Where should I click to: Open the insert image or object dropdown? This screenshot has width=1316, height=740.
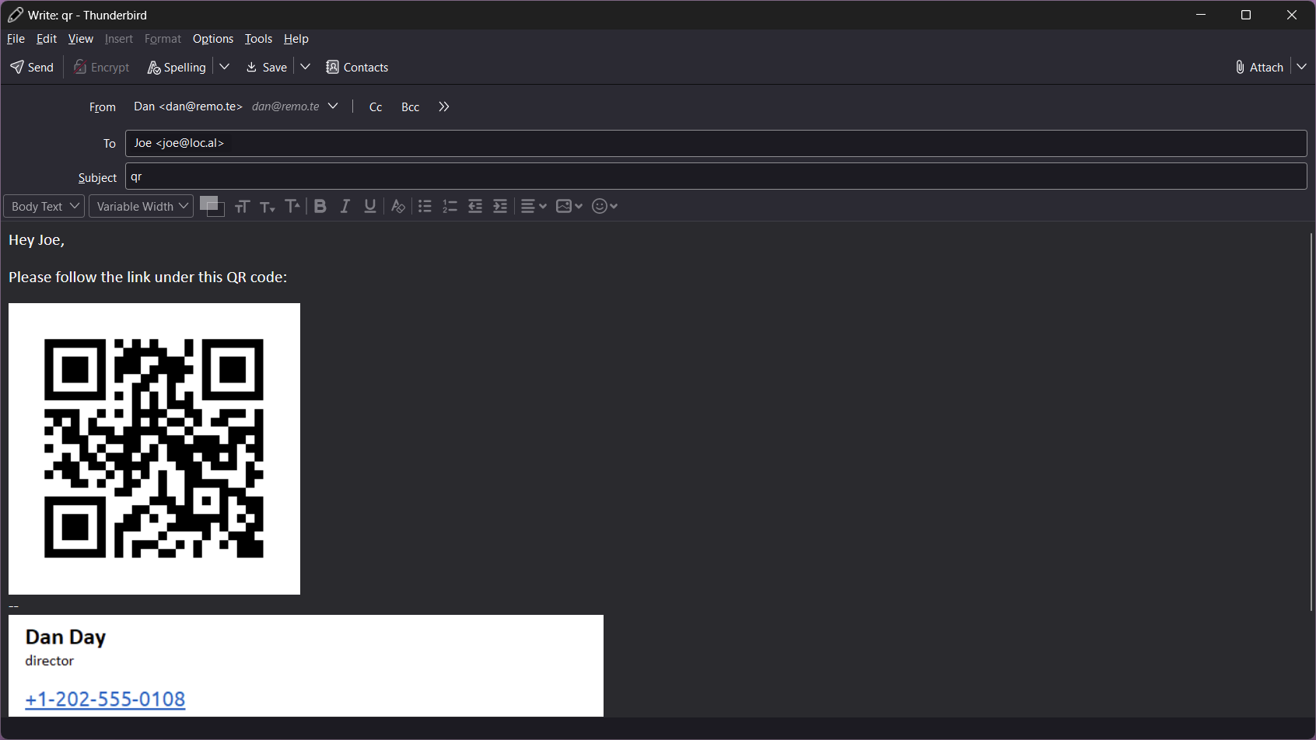[x=569, y=206]
